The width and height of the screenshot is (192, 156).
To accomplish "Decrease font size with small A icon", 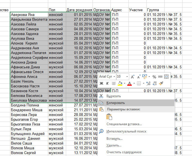I will pyautogui.click(x=138, y=76).
